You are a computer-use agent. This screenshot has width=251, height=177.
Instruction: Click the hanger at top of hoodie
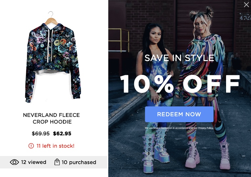point(51,18)
